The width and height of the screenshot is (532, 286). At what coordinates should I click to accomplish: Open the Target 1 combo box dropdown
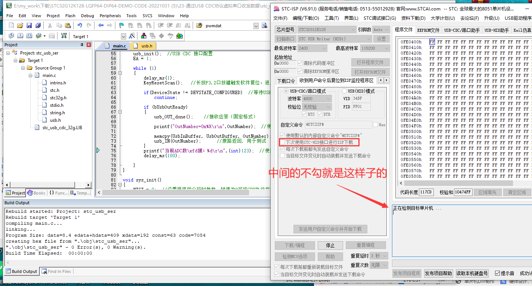[124, 36]
